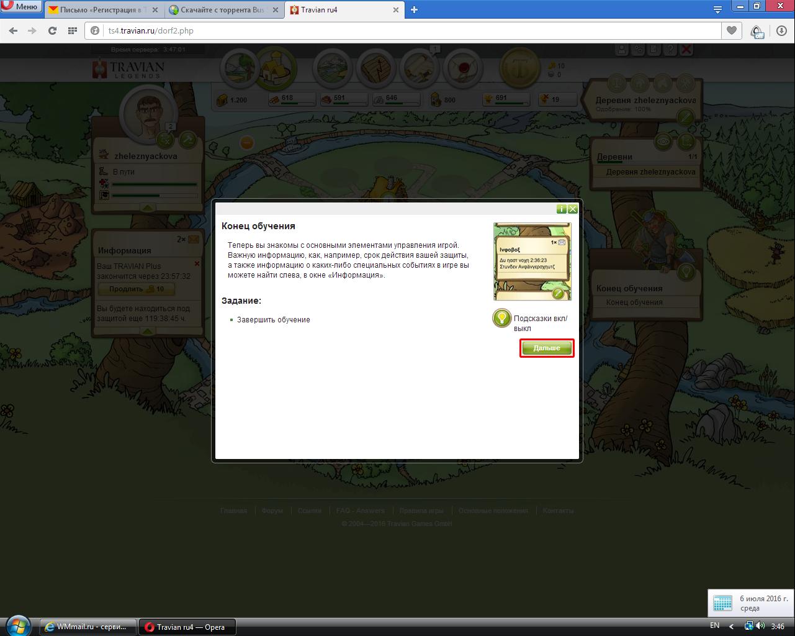Click the heart bookmark icon in address bar

732,30
